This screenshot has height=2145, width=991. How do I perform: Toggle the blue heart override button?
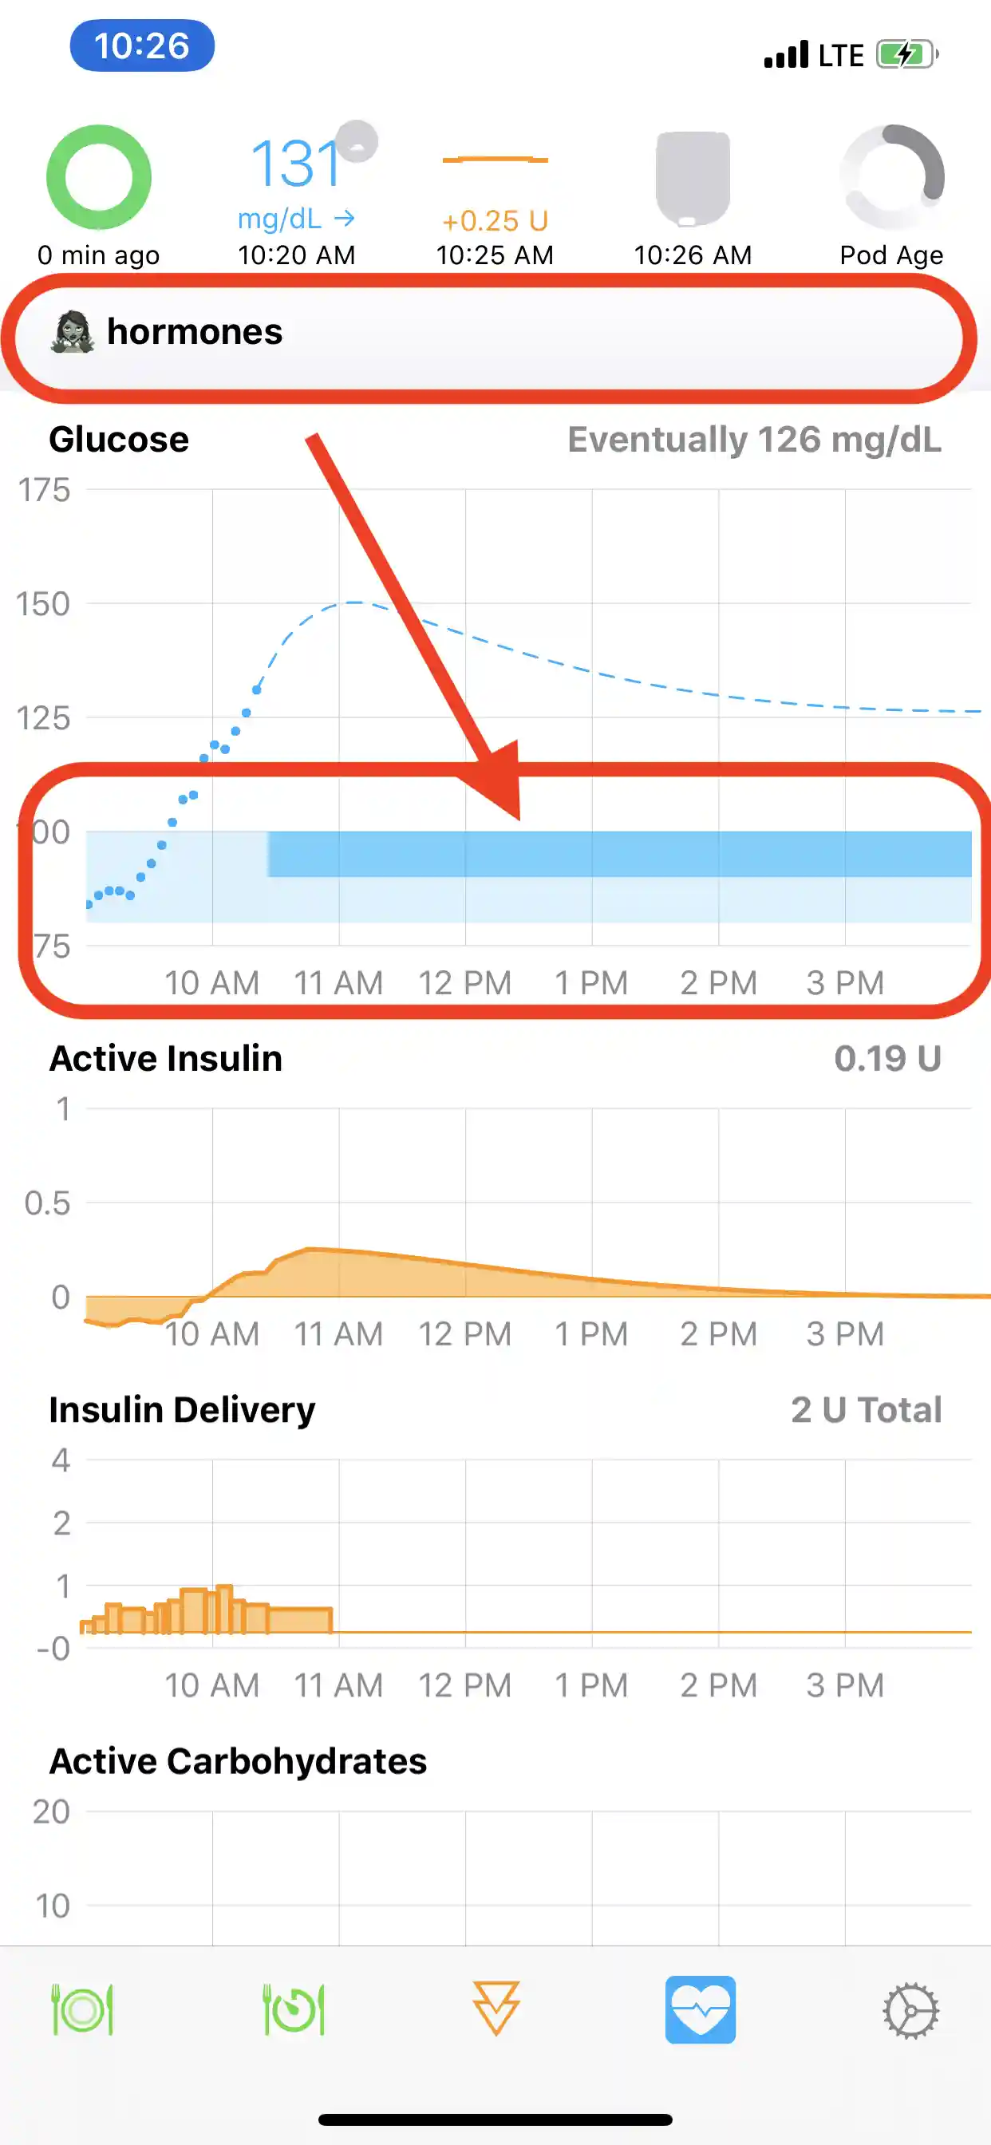(701, 2009)
